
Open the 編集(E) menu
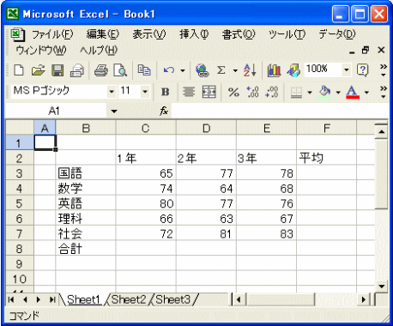tap(103, 34)
